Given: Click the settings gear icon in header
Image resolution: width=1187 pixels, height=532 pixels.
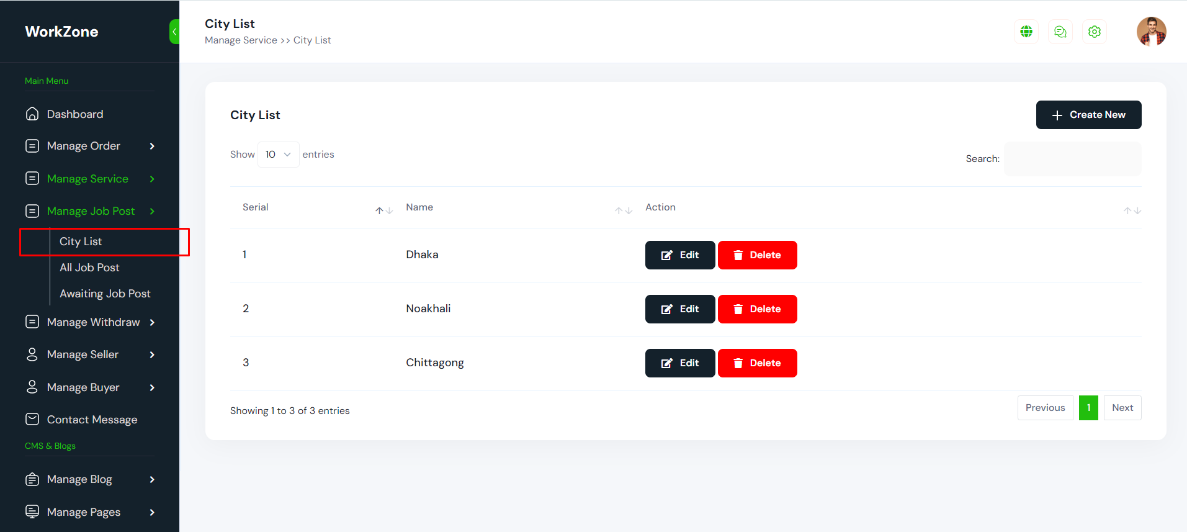Looking at the screenshot, I should coord(1095,32).
